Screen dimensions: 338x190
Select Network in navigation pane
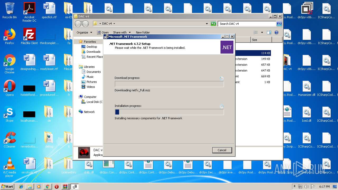point(89,112)
